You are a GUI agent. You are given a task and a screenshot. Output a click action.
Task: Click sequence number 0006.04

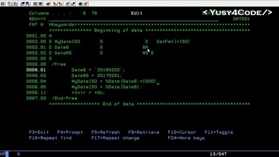coord(36,82)
